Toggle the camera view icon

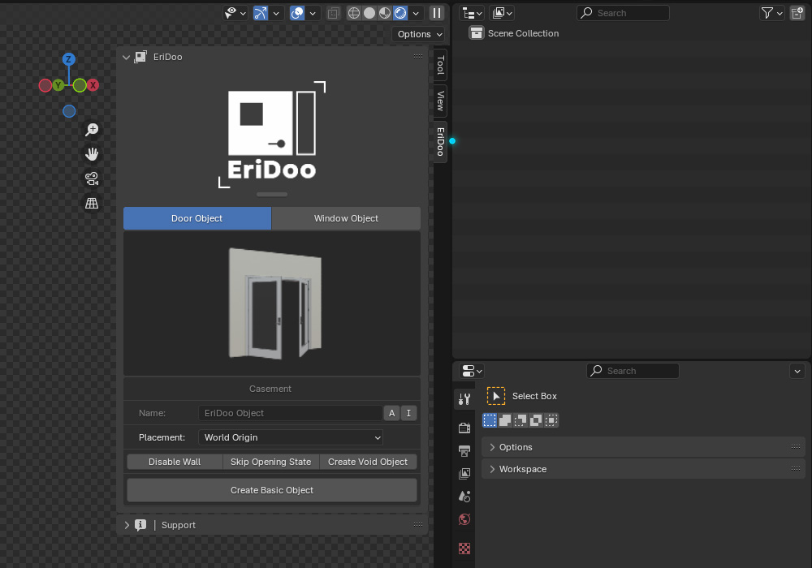tap(92, 179)
